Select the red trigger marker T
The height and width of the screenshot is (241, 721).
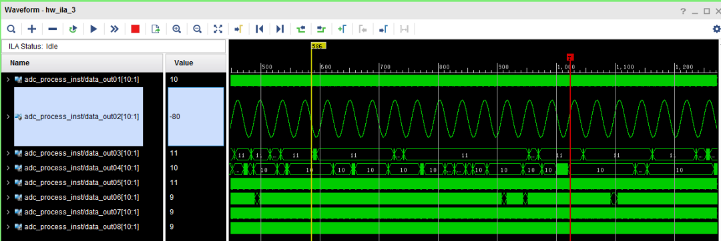pos(570,57)
